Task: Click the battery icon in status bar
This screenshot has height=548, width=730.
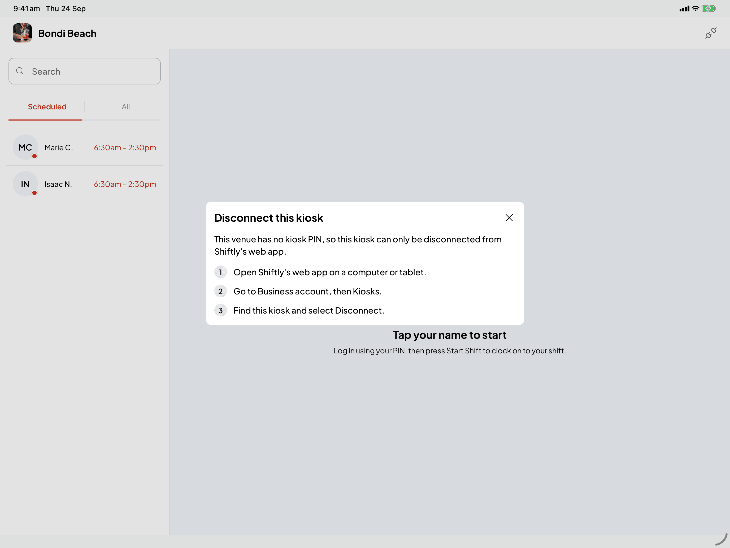Action: 709,8
